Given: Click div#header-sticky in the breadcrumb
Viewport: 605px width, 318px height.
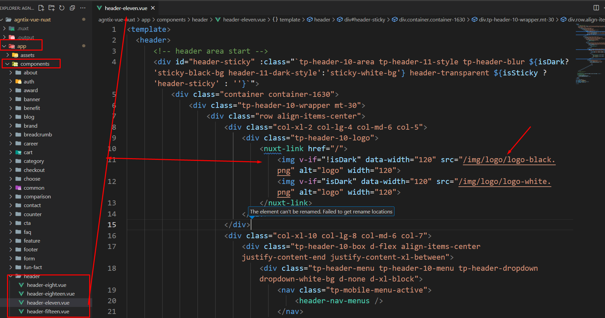Looking at the screenshot, I should [364, 20].
